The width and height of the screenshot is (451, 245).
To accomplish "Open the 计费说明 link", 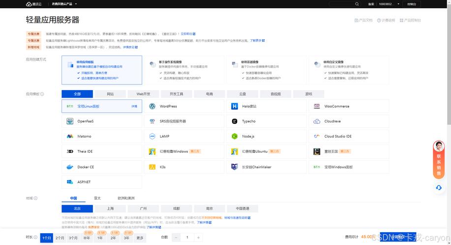I will tap(386, 21).
